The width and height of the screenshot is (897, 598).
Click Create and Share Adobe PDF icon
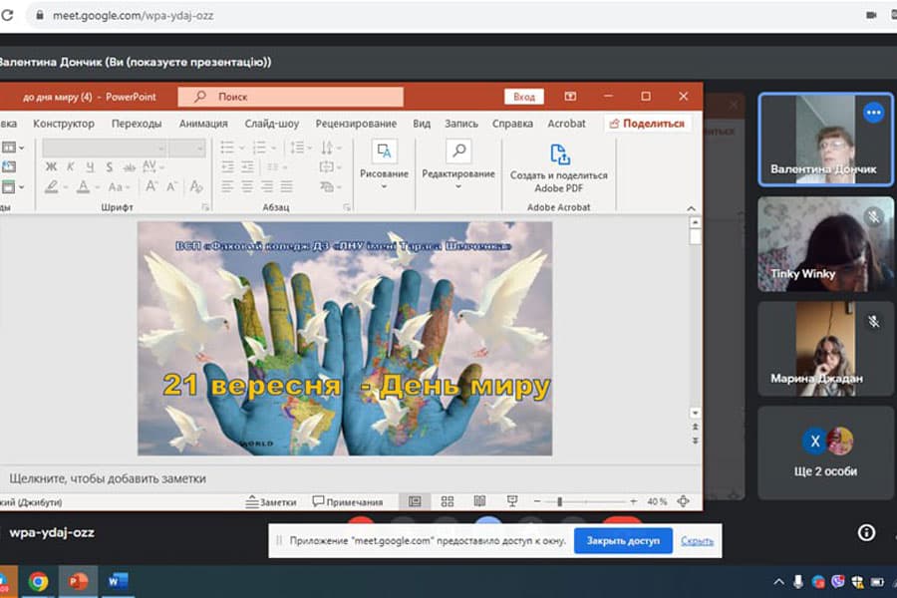559,155
